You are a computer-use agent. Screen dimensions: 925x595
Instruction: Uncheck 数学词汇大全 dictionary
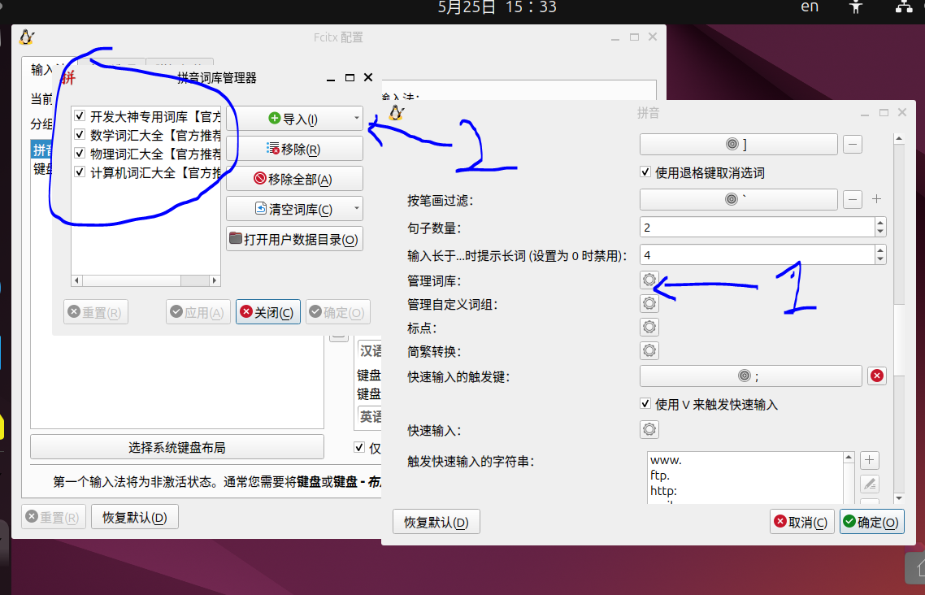[x=80, y=134]
